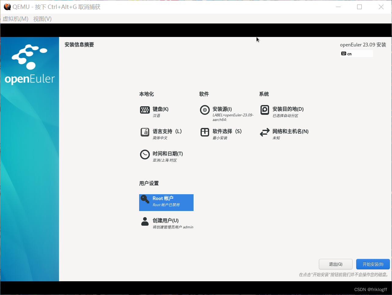392x295 pixels.
Task: Click the '系统' section heading
Action: (x=264, y=94)
